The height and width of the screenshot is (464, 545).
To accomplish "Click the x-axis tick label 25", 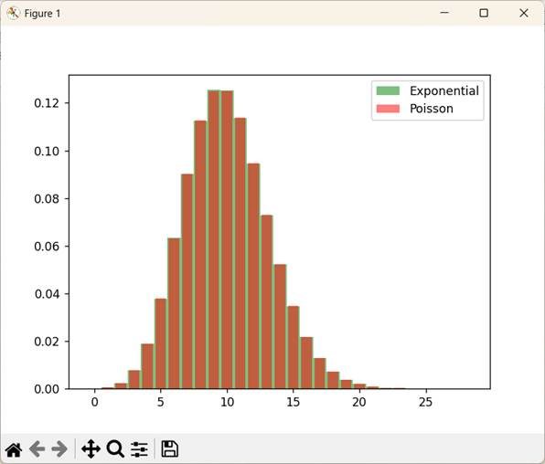I will tap(425, 402).
